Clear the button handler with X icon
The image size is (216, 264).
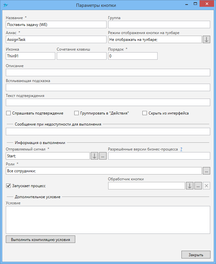point(207,186)
